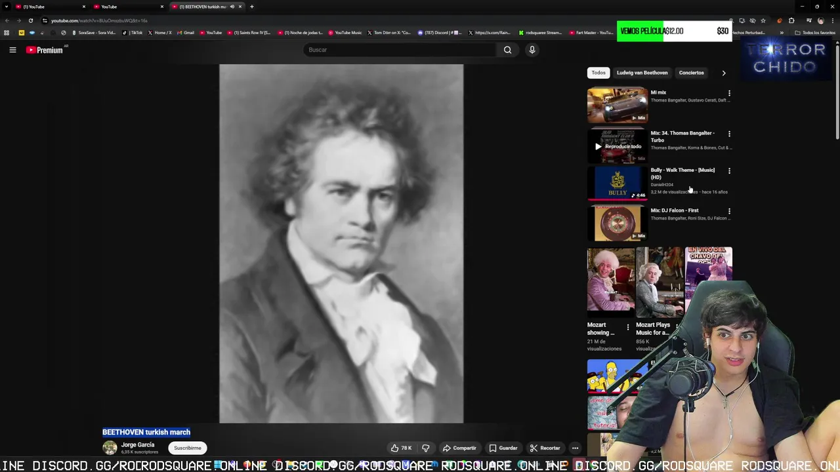Dislike the video with the thumbs down
840x472 pixels.
(x=426, y=448)
